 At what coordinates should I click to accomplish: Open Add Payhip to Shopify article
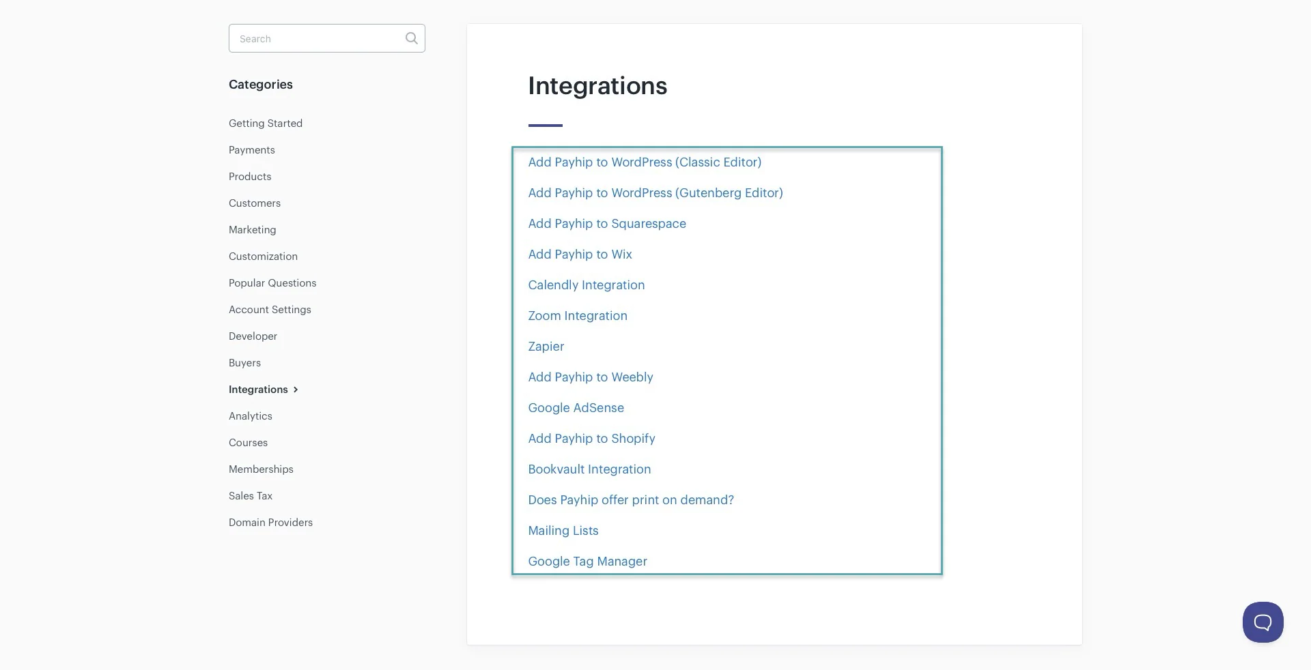pyautogui.click(x=591, y=439)
